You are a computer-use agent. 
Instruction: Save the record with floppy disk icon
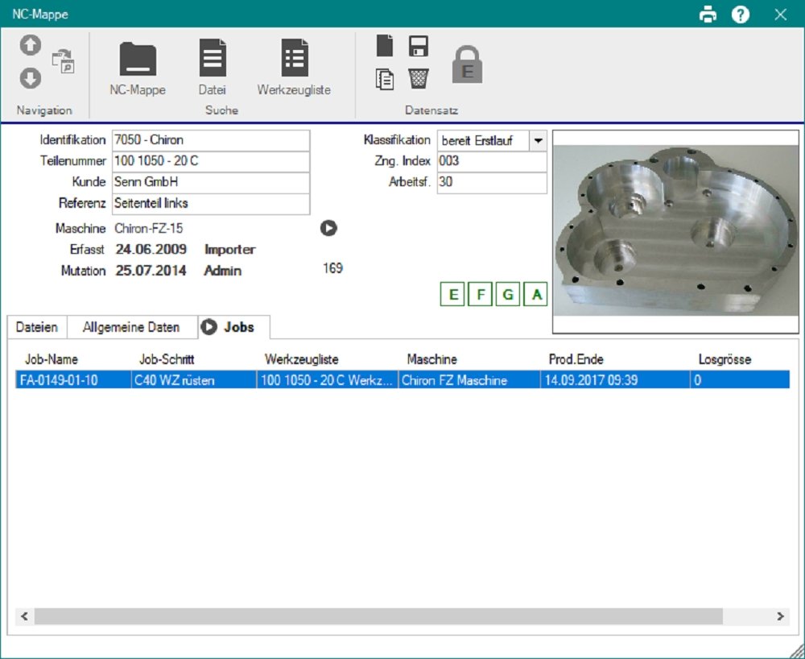click(418, 47)
